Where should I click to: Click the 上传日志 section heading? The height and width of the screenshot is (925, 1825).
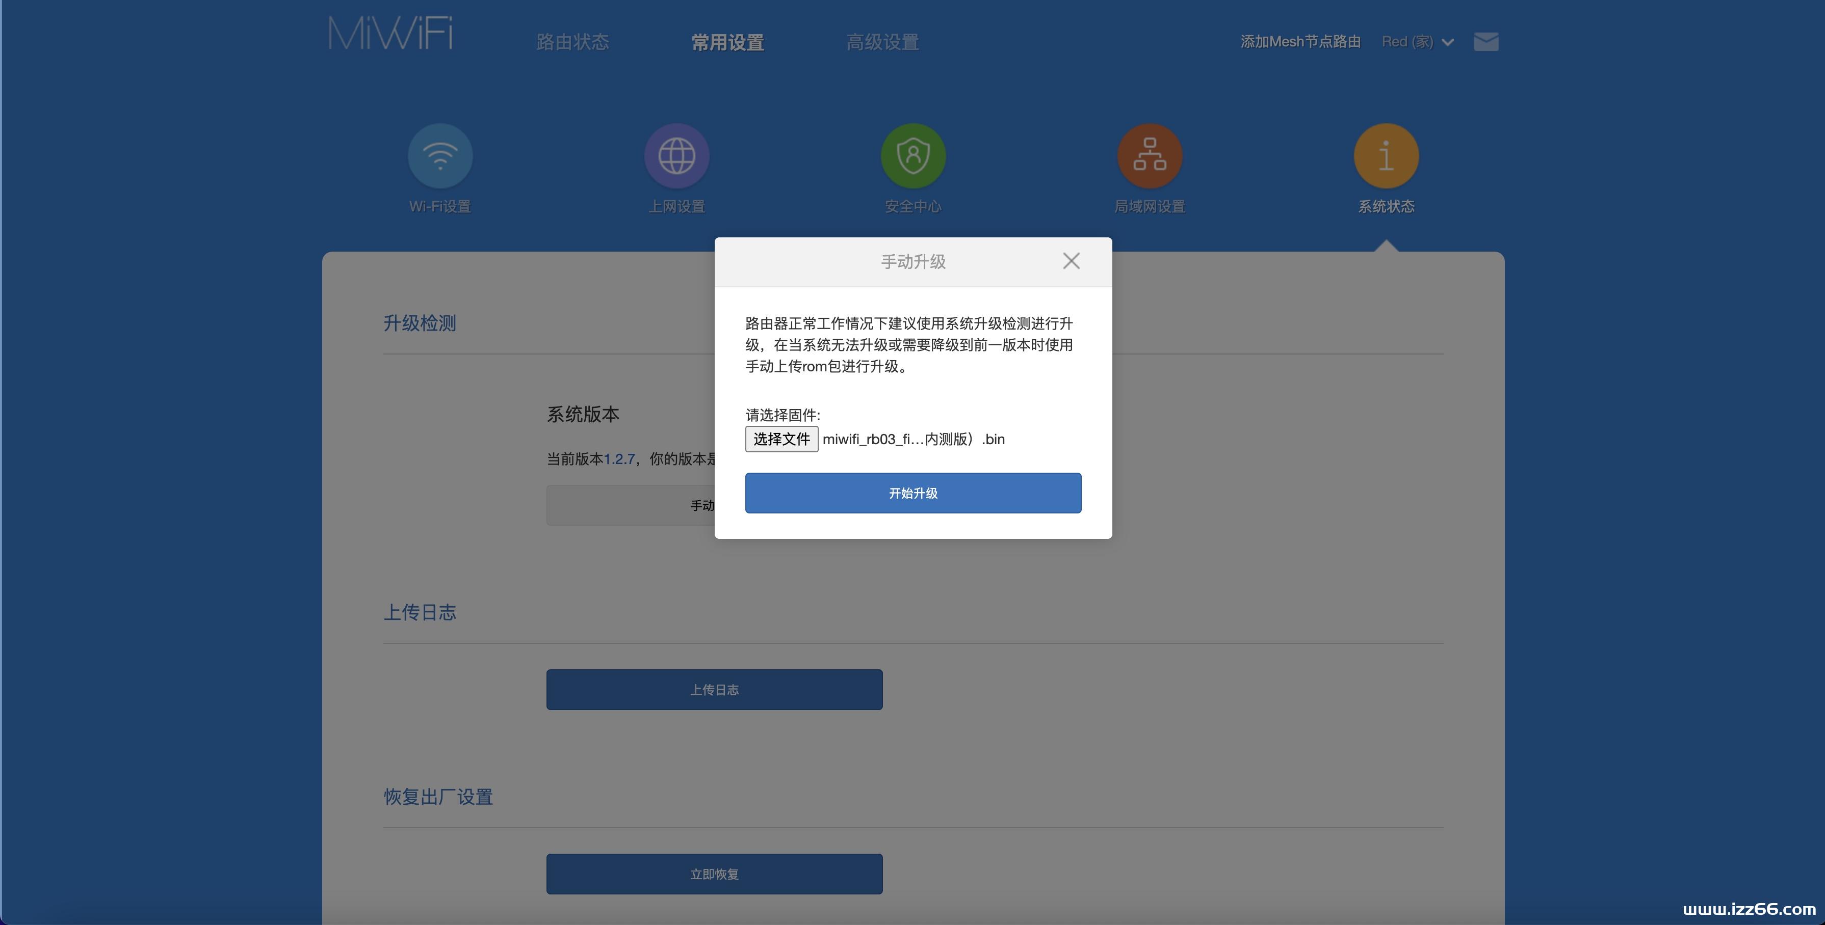pyautogui.click(x=420, y=612)
